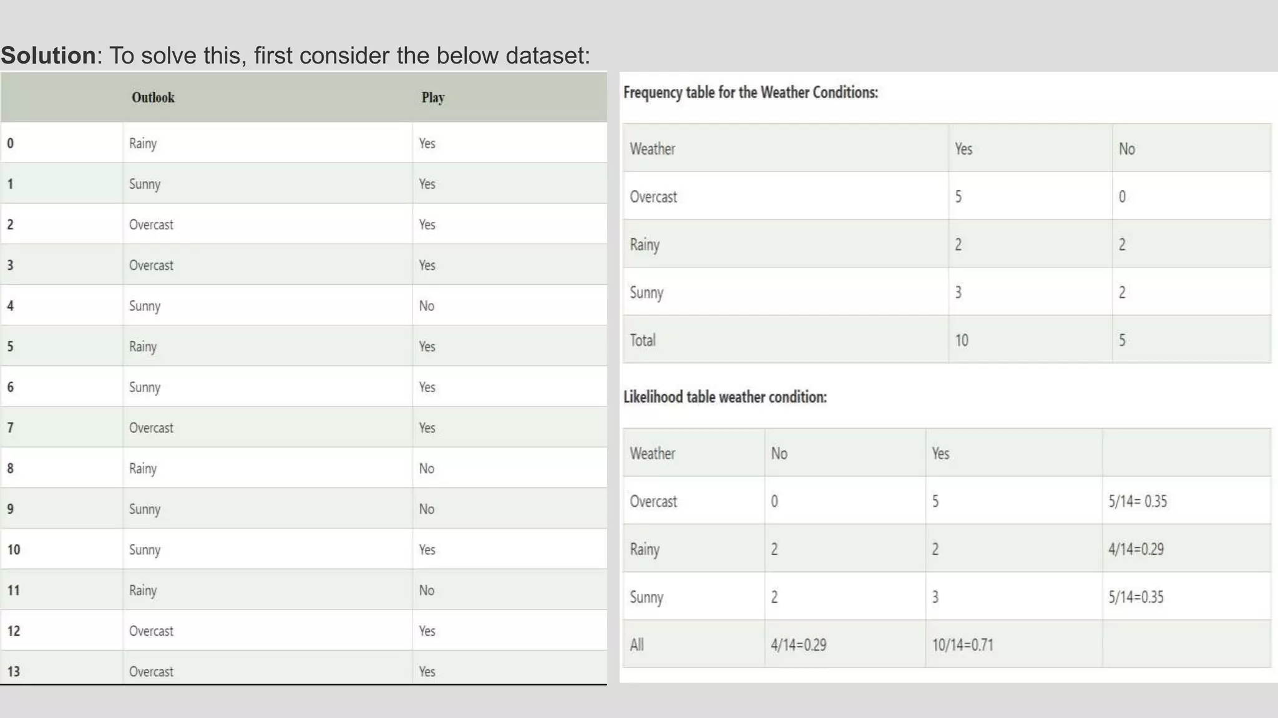Click 'Likelihood table weather condition' heading
The height and width of the screenshot is (718, 1278).
coord(725,397)
